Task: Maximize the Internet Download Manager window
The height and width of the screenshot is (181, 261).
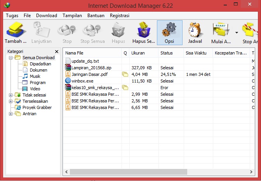Action: pyautogui.click(x=236, y=4)
